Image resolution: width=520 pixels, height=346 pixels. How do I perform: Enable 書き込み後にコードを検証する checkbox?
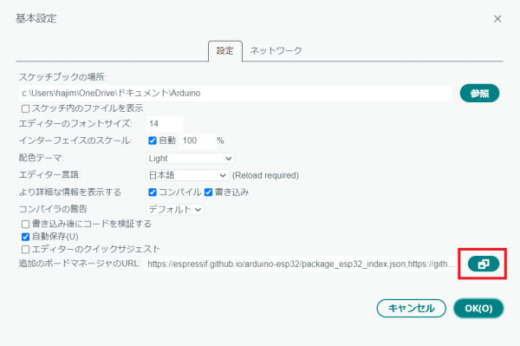(25, 225)
